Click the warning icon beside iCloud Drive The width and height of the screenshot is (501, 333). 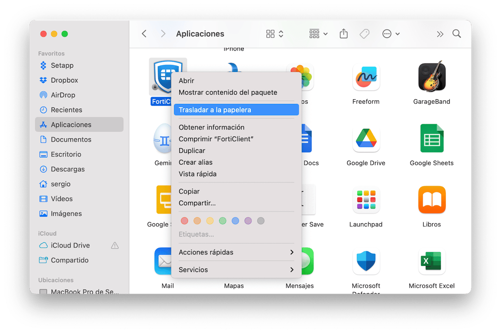click(115, 245)
